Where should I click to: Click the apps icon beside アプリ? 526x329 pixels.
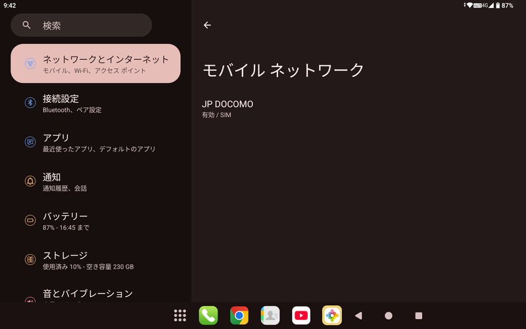(30, 142)
